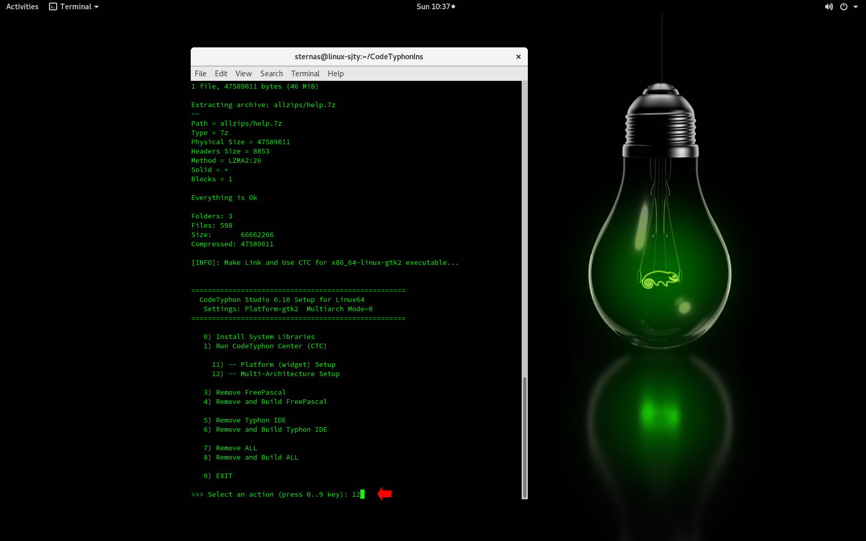866x541 pixels.
Task: Click the 'Remove and Build ALL' line
Action: (x=251, y=458)
